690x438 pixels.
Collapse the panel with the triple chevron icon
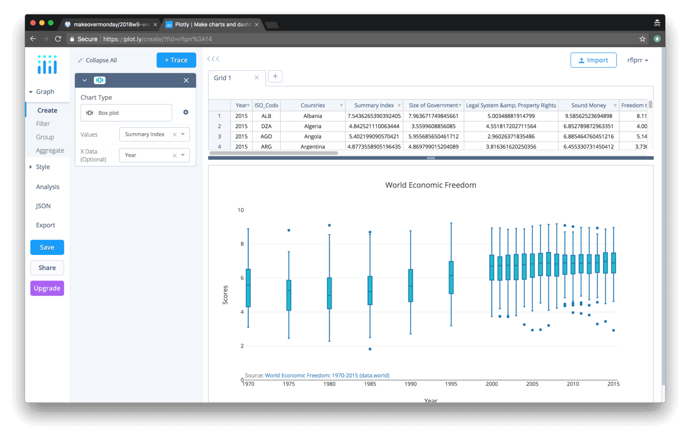pos(213,58)
